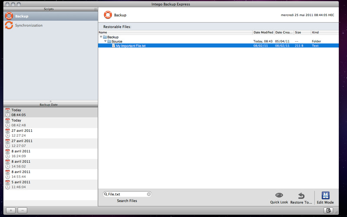Click inside the File.txt search field
The width and height of the screenshot is (347, 217).
(127, 194)
